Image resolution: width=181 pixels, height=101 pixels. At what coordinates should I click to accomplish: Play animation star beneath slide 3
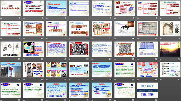click(x=47, y=18)
